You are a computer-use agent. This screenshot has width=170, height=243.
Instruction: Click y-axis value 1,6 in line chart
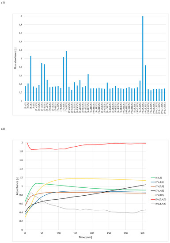click(x=21, y=160)
